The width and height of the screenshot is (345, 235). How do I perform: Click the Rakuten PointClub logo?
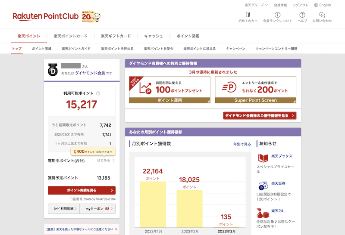click(46, 16)
